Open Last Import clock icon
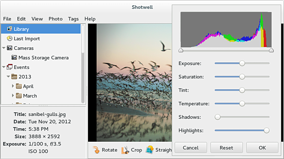Viewport: 284px width, 159px height. pos(9,38)
